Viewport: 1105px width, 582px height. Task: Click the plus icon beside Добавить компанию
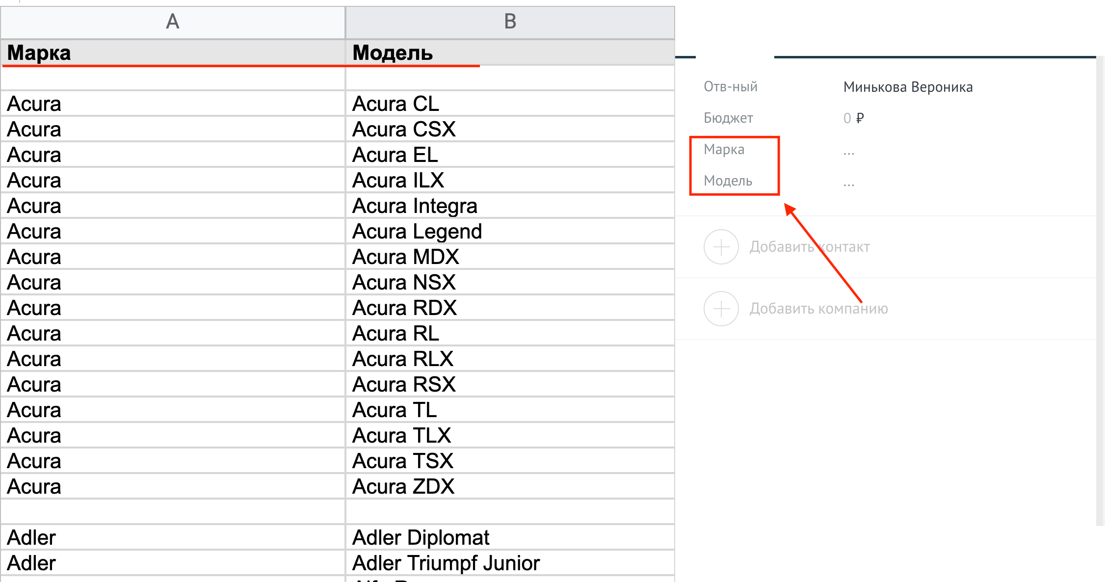(721, 309)
